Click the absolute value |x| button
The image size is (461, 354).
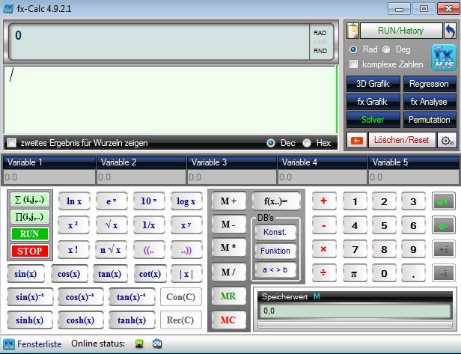(186, 274)
